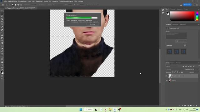This screenshot has width=200, height=112.
Task: Hide the generative layer via eye icon
Action: click(167, 76)
